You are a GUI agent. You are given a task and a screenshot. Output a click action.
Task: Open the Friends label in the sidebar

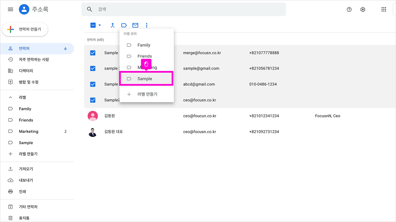coord(37,120)
